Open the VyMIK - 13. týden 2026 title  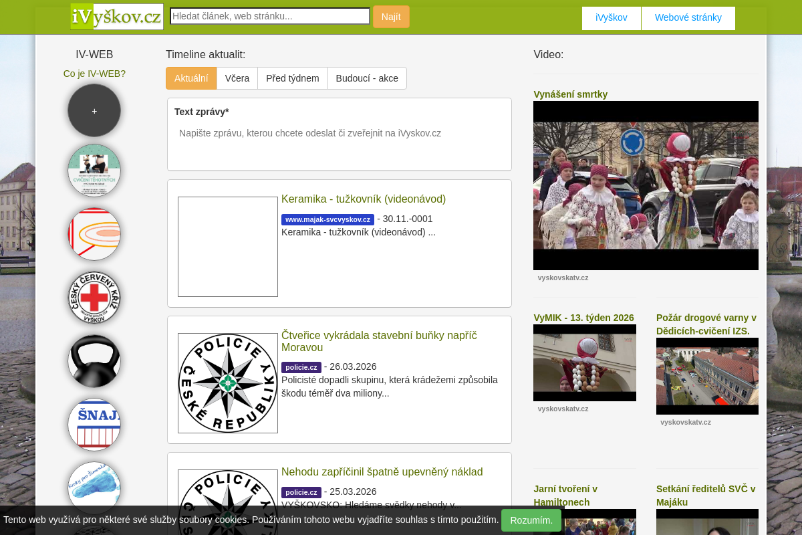click(x=583, y=318)
